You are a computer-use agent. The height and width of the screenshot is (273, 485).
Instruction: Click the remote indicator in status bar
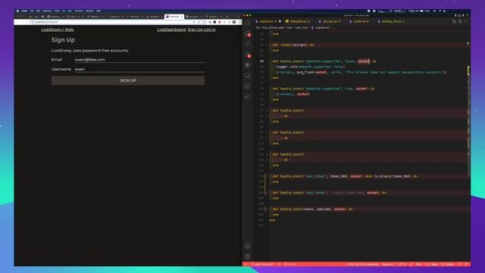(246, 265)
